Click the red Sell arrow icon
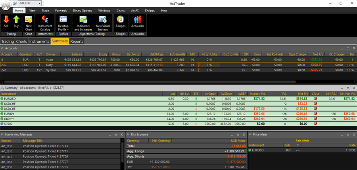357x170 pixels. 6,20
